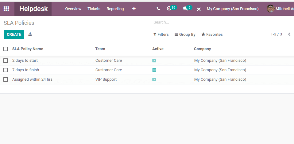
Task: Open the Tickets menu
Action: (94, 9)
